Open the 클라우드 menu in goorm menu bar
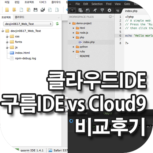The width and height of the screenshot is (153, 153). pos(56,2)
